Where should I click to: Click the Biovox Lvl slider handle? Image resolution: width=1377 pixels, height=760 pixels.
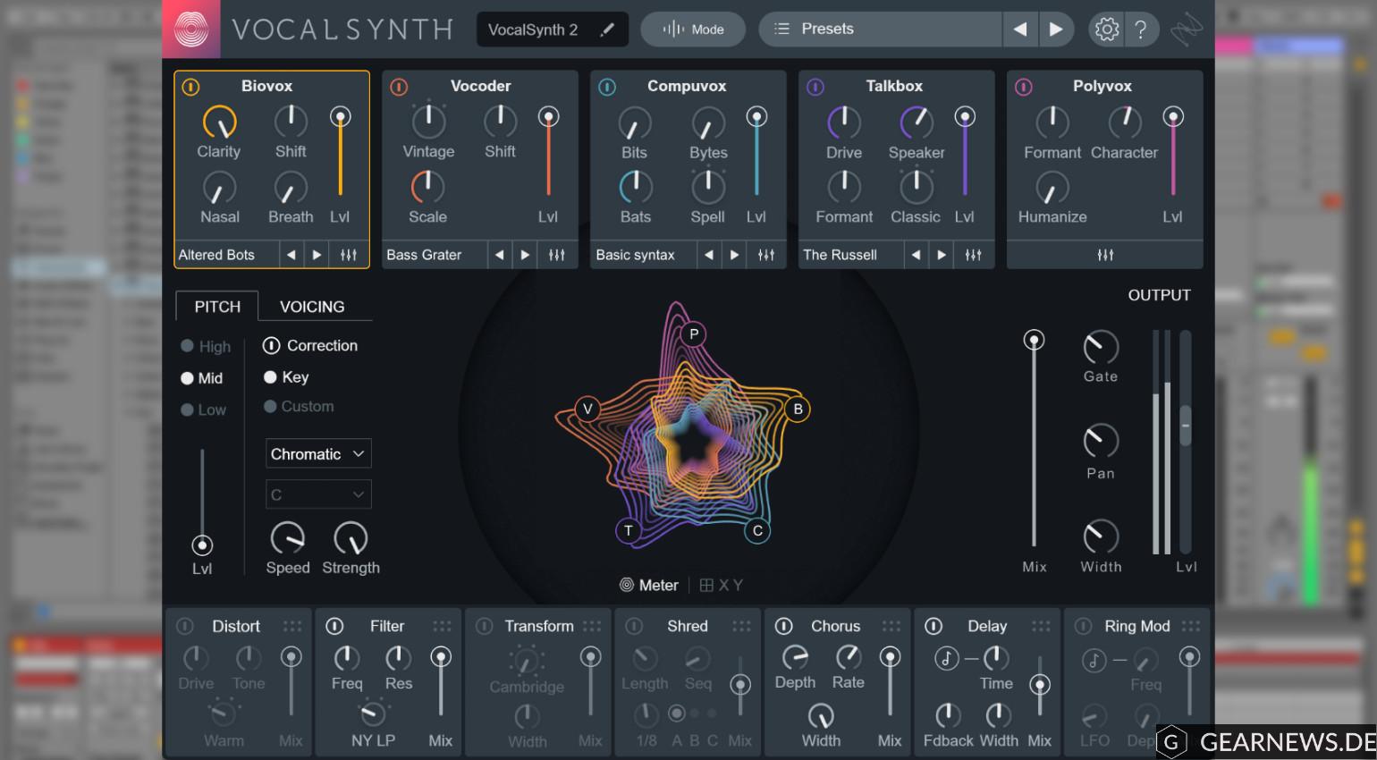tap(340, 117)
